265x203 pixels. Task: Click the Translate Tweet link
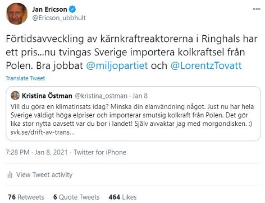coord(25,78)
